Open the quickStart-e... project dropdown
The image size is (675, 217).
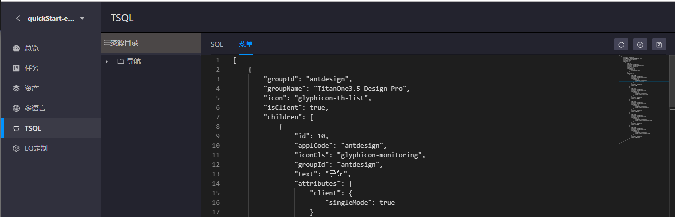coord(56,18)
